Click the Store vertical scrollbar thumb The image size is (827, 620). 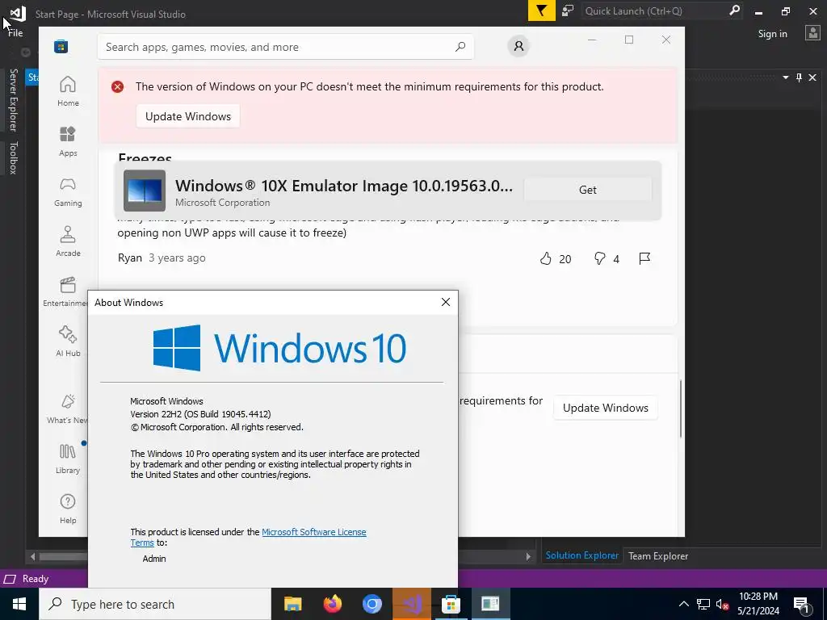680,408
